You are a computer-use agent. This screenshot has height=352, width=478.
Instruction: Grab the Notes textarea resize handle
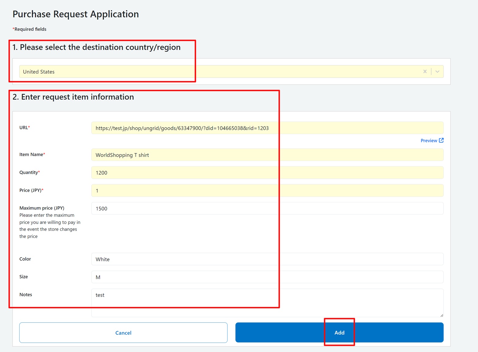(x=441, y=315)
